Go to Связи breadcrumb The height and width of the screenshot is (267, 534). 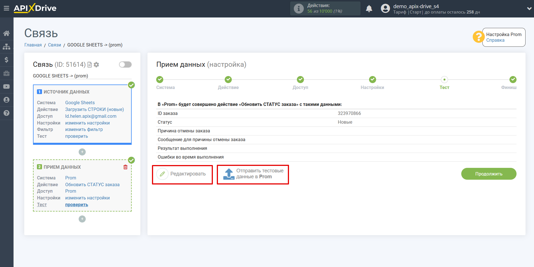[x=54, y=45]
